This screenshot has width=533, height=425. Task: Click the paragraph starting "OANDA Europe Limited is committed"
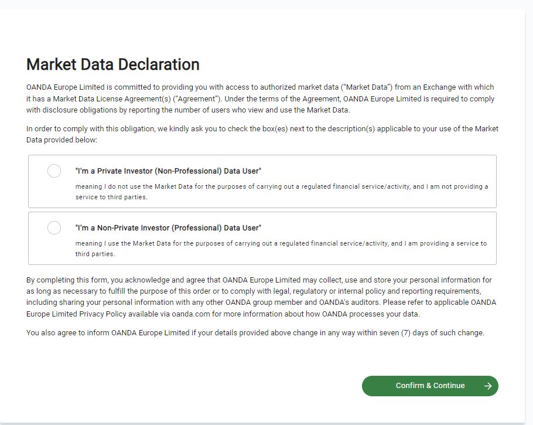pos(260,98)
